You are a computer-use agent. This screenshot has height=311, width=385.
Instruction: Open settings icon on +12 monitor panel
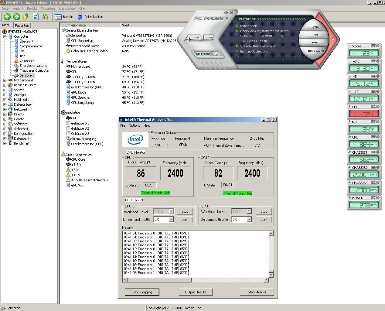(373, 91)
